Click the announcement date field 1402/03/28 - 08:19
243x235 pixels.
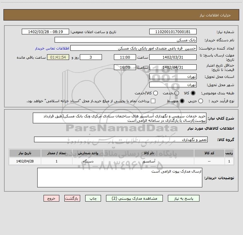tap(45, 32)
